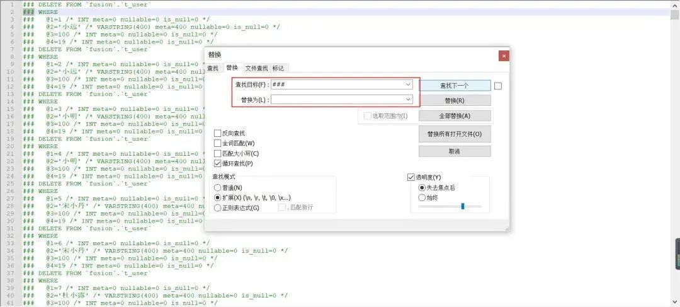The image size is (680, 307).
Task: Select the 正则表达式(G) search mode
Action: 218,208
